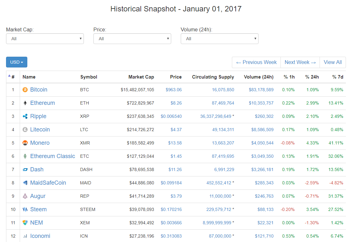Click the Ripple logo icon

25,116
